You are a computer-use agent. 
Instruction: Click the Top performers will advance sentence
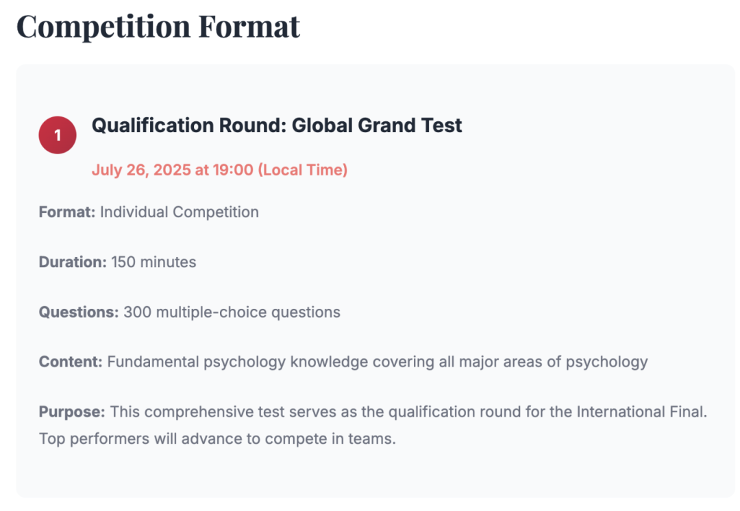click(x=217, y=438)
